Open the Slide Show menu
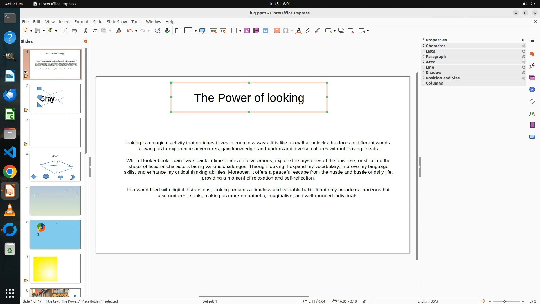 [x=117, y=22]
